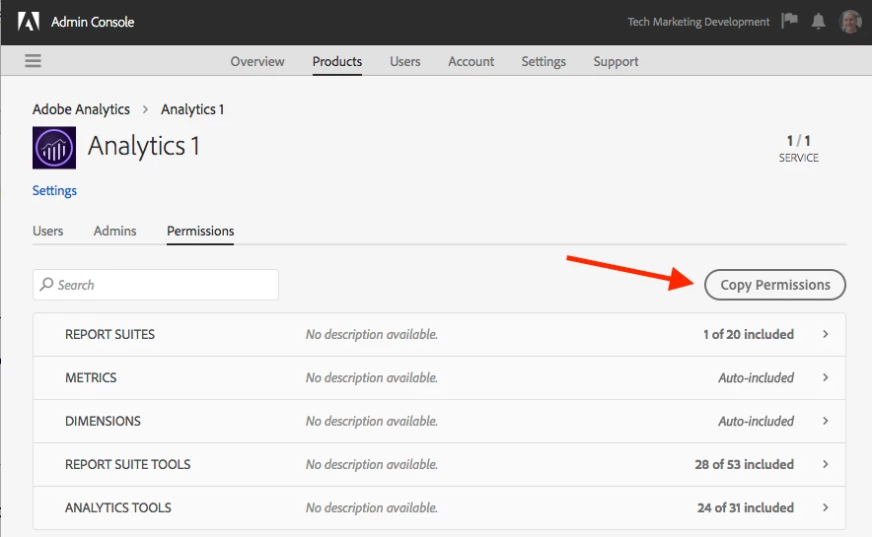
Task: Select the Products menu item
Action: 337,61
